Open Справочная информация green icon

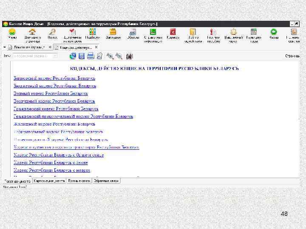pyautogui.click(x=153, y=32)
